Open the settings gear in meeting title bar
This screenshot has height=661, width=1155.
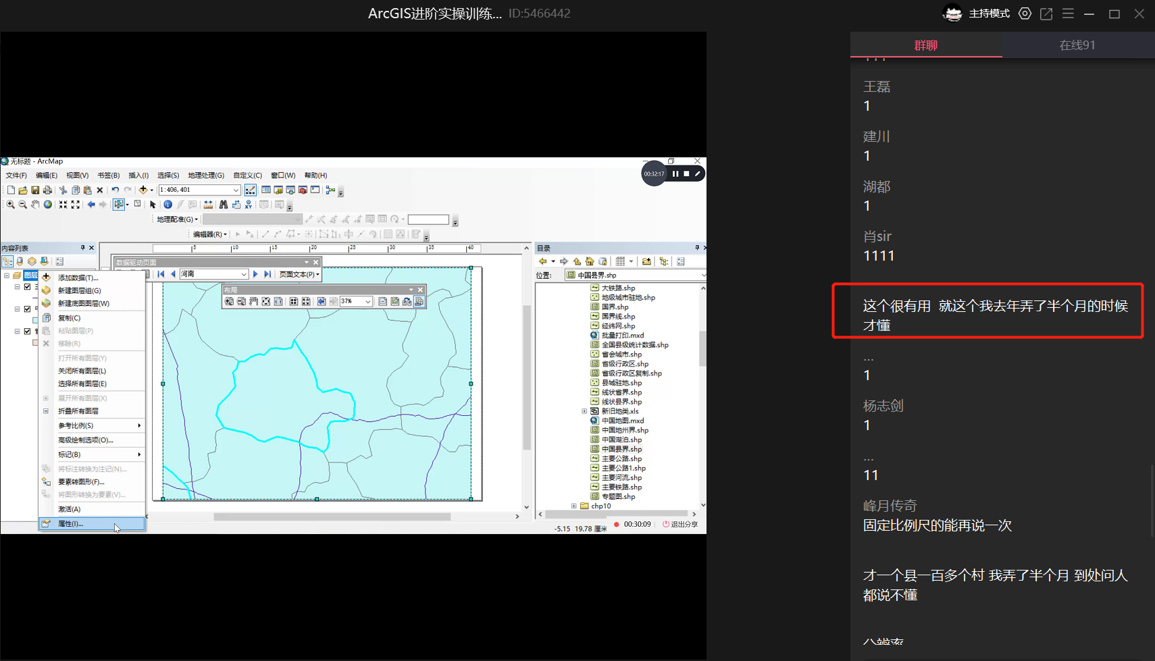[1025, 14]
